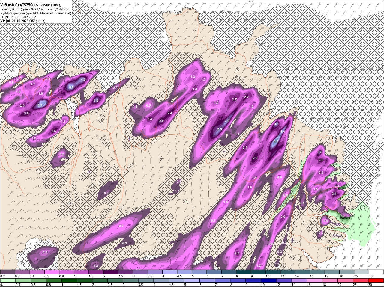Image resolution: width=384 pixels, height=287 pixels.
Task: Select lower legend swatch starting at 3.5
Action: click(x=146, y=280)
